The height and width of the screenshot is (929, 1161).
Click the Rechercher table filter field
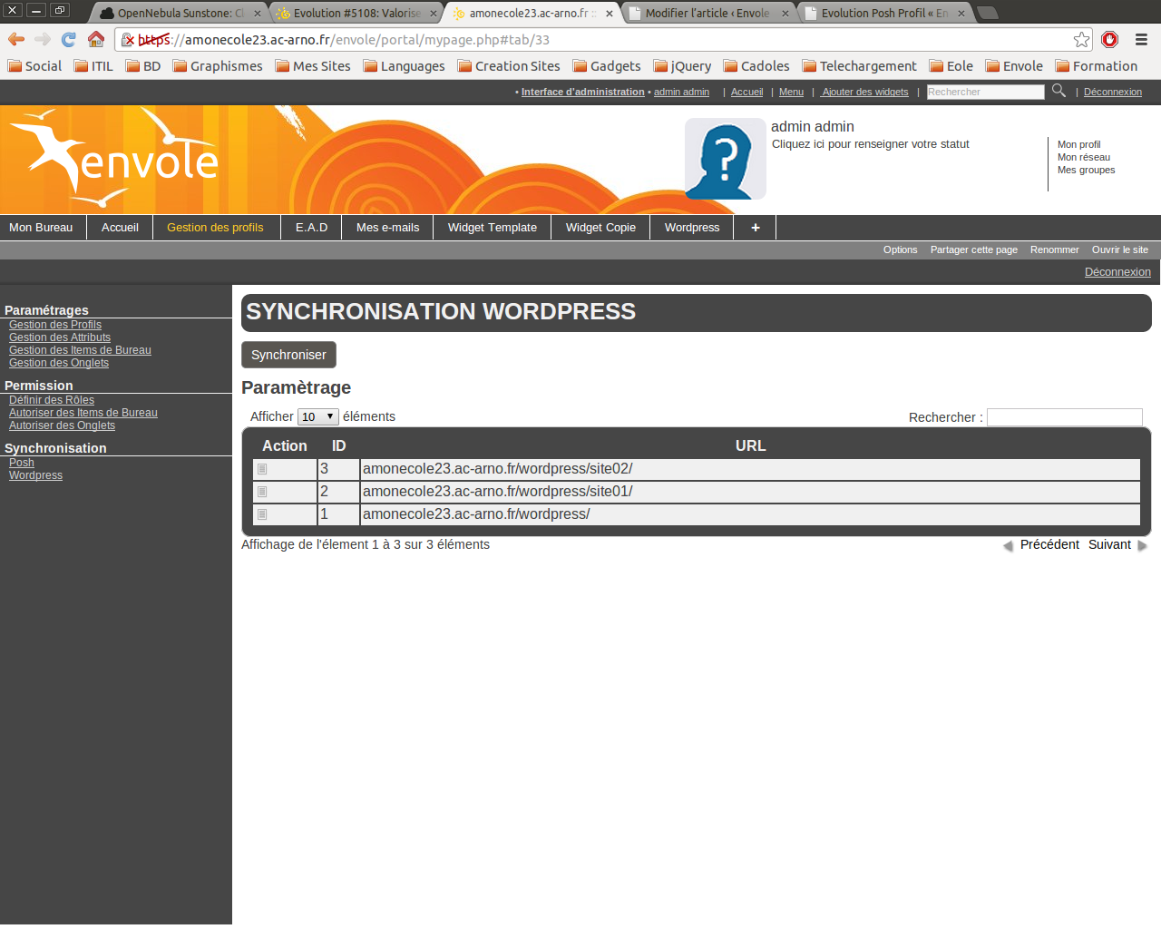1064,417
